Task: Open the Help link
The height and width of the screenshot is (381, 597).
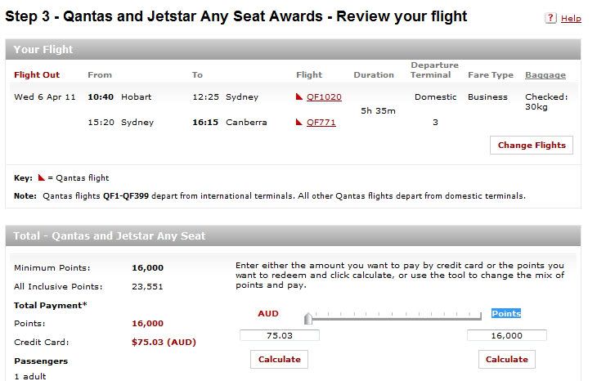Action: pyautogui.click(x=571, y=18)
